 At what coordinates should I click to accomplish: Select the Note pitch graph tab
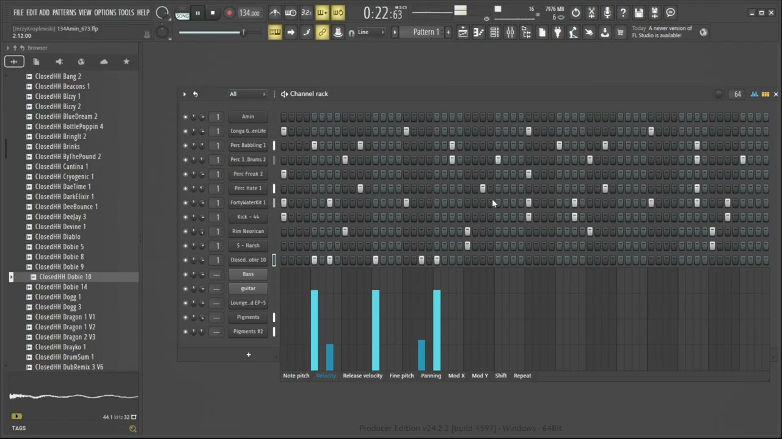pyautogui.click(x=296, y=376)
